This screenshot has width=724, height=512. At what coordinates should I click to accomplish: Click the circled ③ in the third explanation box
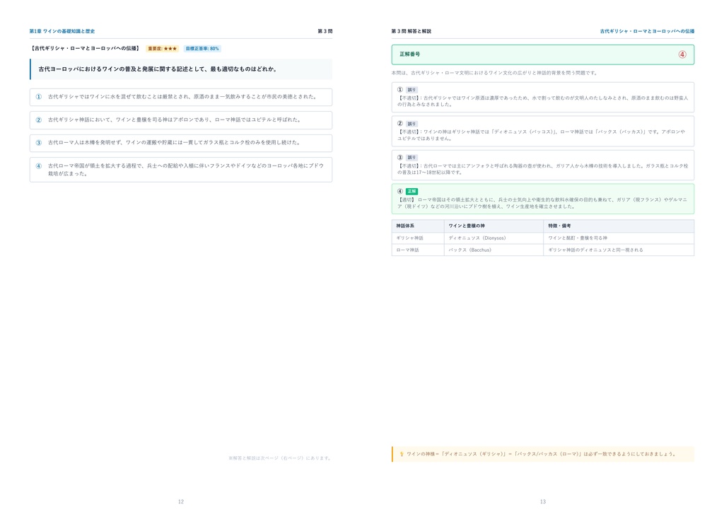pos(400,157)
